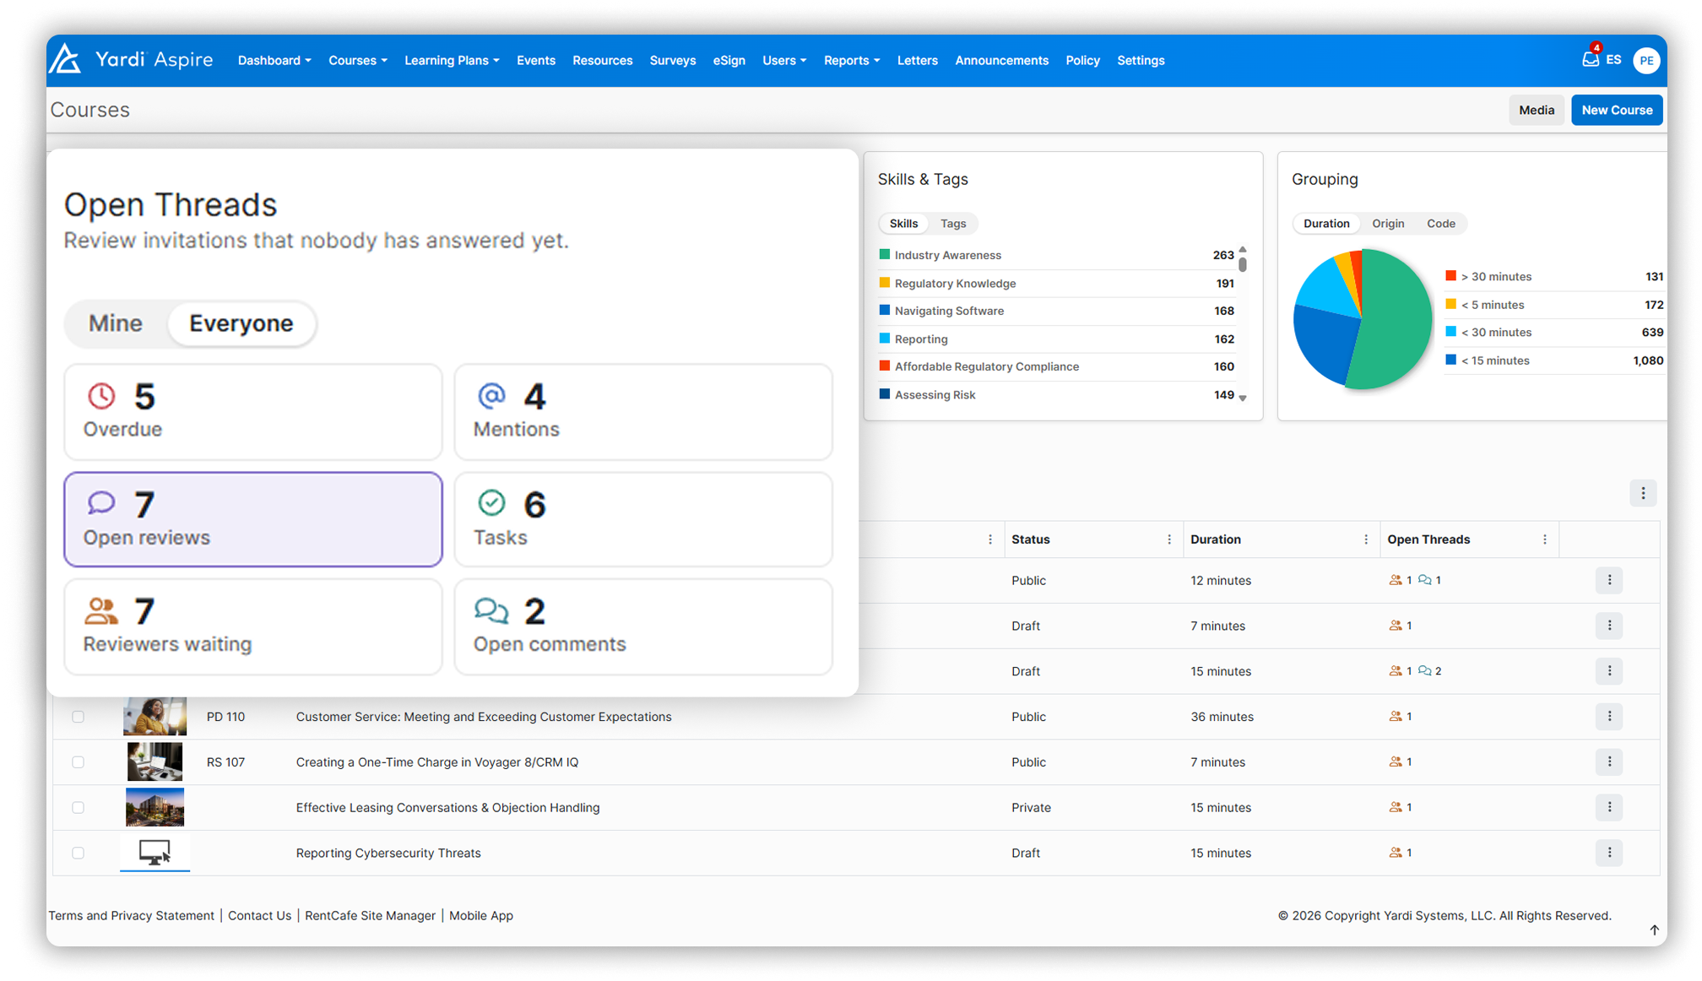Open Status column options menu
1702x981 pixels.
pos(1169,539)
